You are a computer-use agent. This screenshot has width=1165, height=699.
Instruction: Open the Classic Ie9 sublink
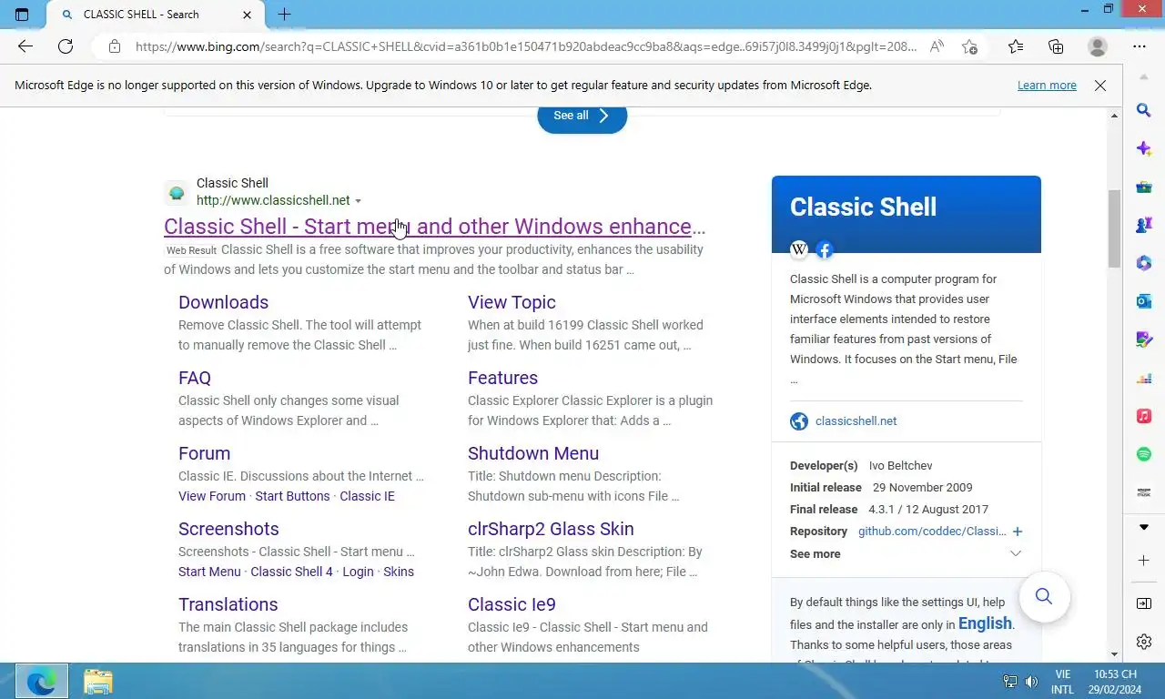pos(512,604)
